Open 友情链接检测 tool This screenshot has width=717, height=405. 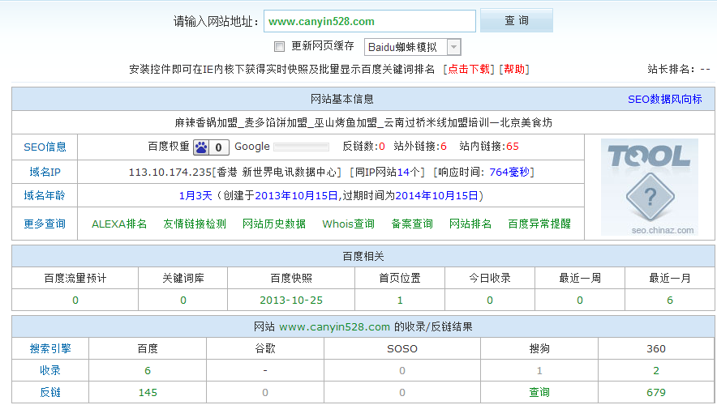click(x=195, y=224)
